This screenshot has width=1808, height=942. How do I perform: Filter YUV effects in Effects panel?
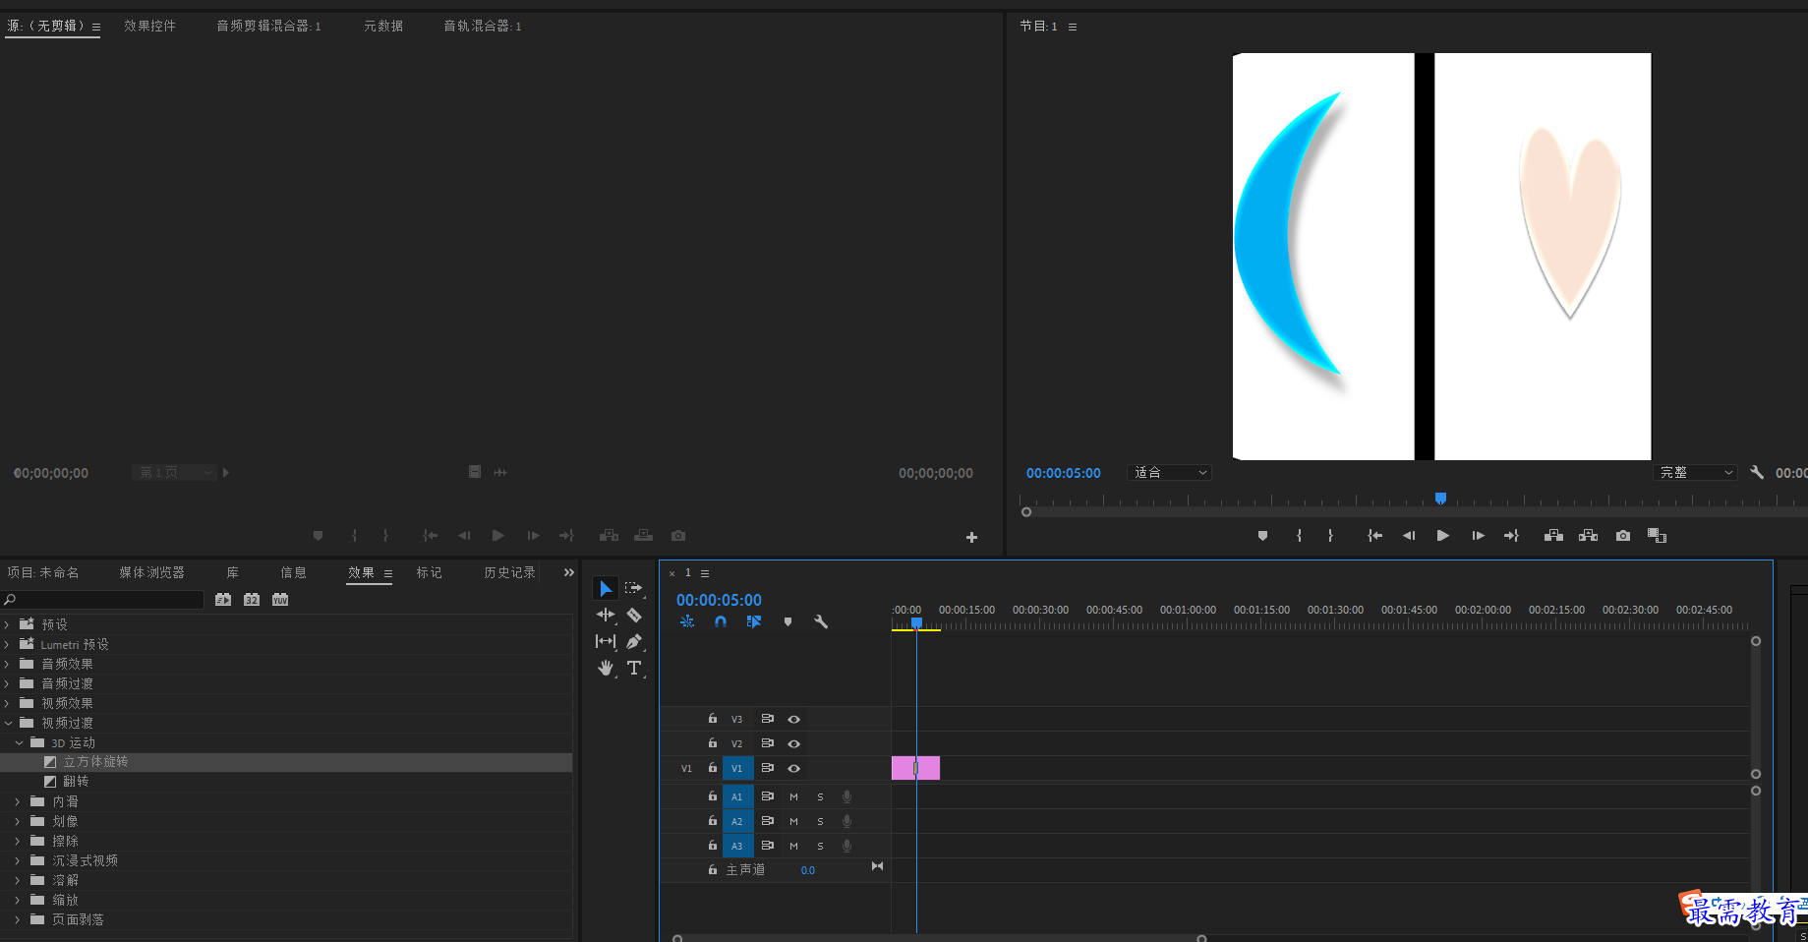click(x=280, y=599)
